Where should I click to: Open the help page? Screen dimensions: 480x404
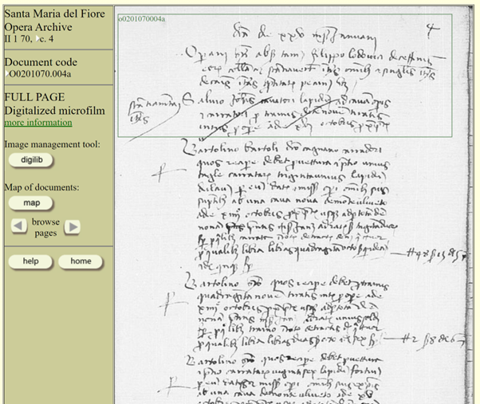(30, 261)
